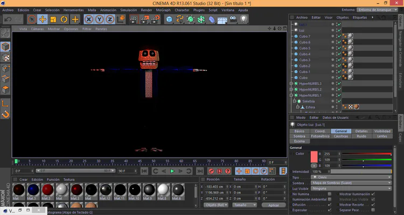Image resolution: width=404 pixels, height=215 pixels.
Task: Enable Edges mode
Action: (5, 79)
